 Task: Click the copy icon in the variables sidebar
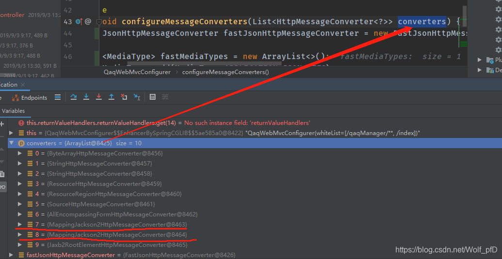tap(2, 174)
